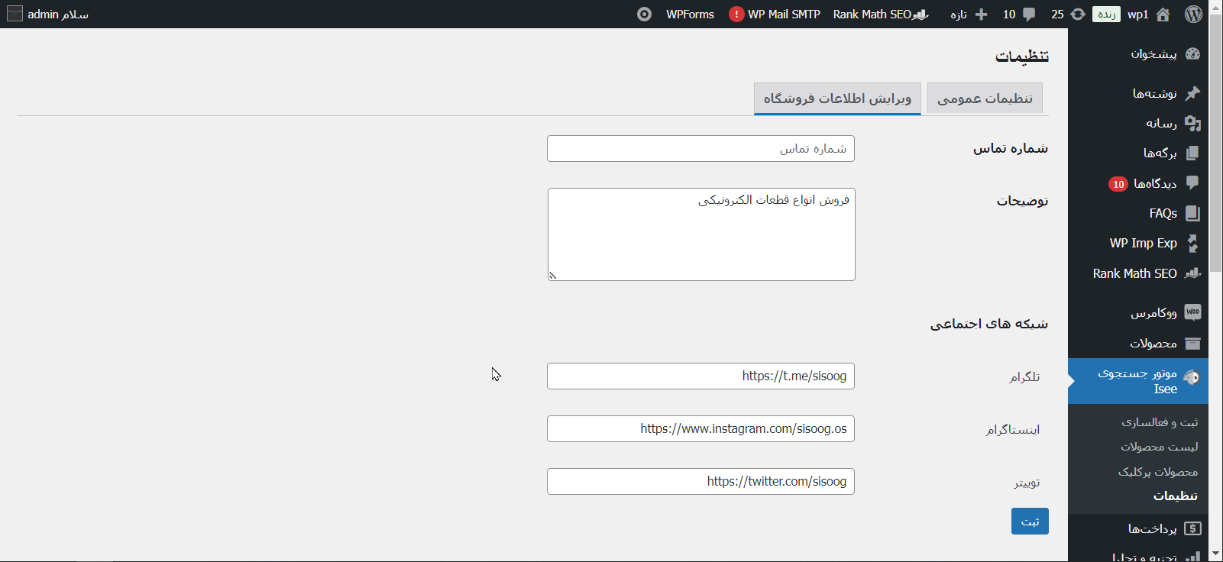Select the ویرایش اطلاعات فروشگاه tab

[x=837, y=99]
